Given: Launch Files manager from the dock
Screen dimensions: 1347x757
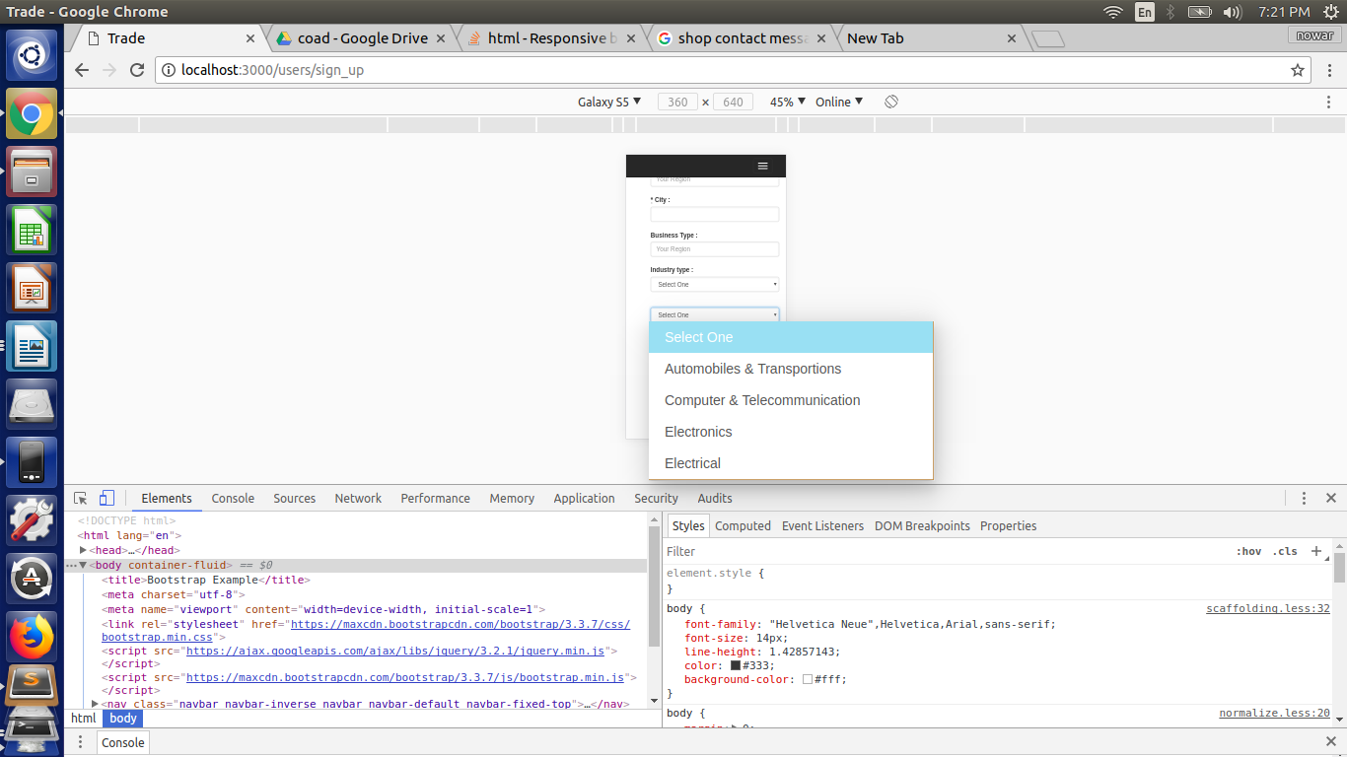Looking at the screenshot, I should pos(32,172).
